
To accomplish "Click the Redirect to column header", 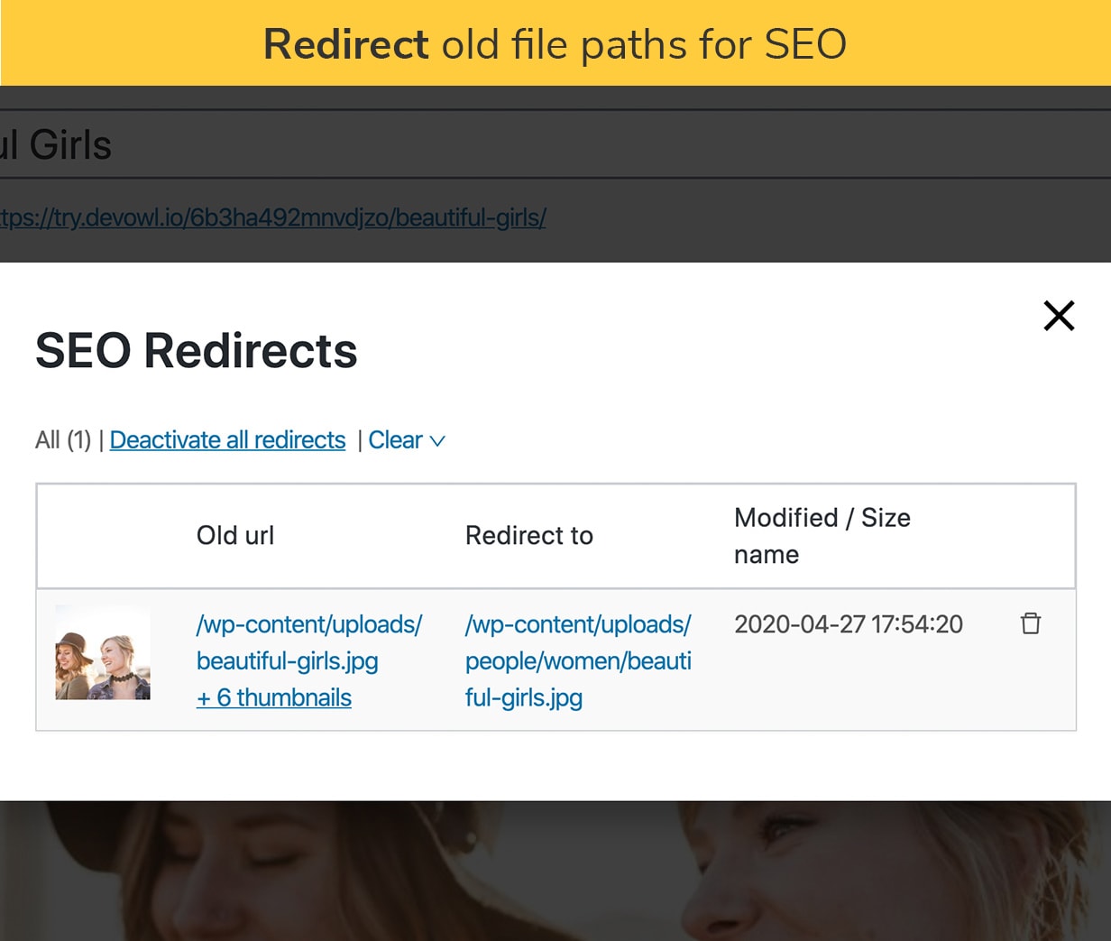I will tap(529, 536).
